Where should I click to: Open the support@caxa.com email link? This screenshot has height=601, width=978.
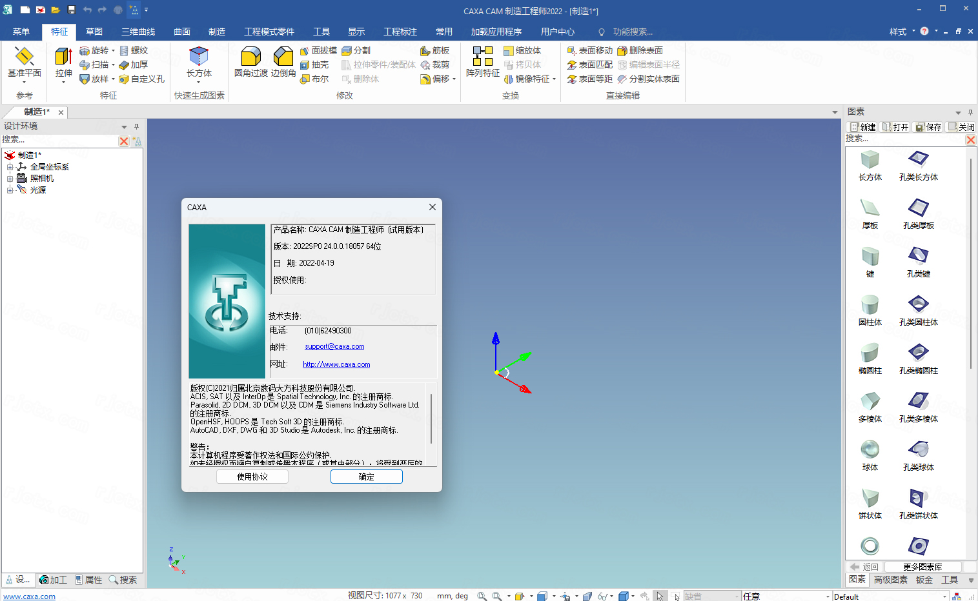334,347
